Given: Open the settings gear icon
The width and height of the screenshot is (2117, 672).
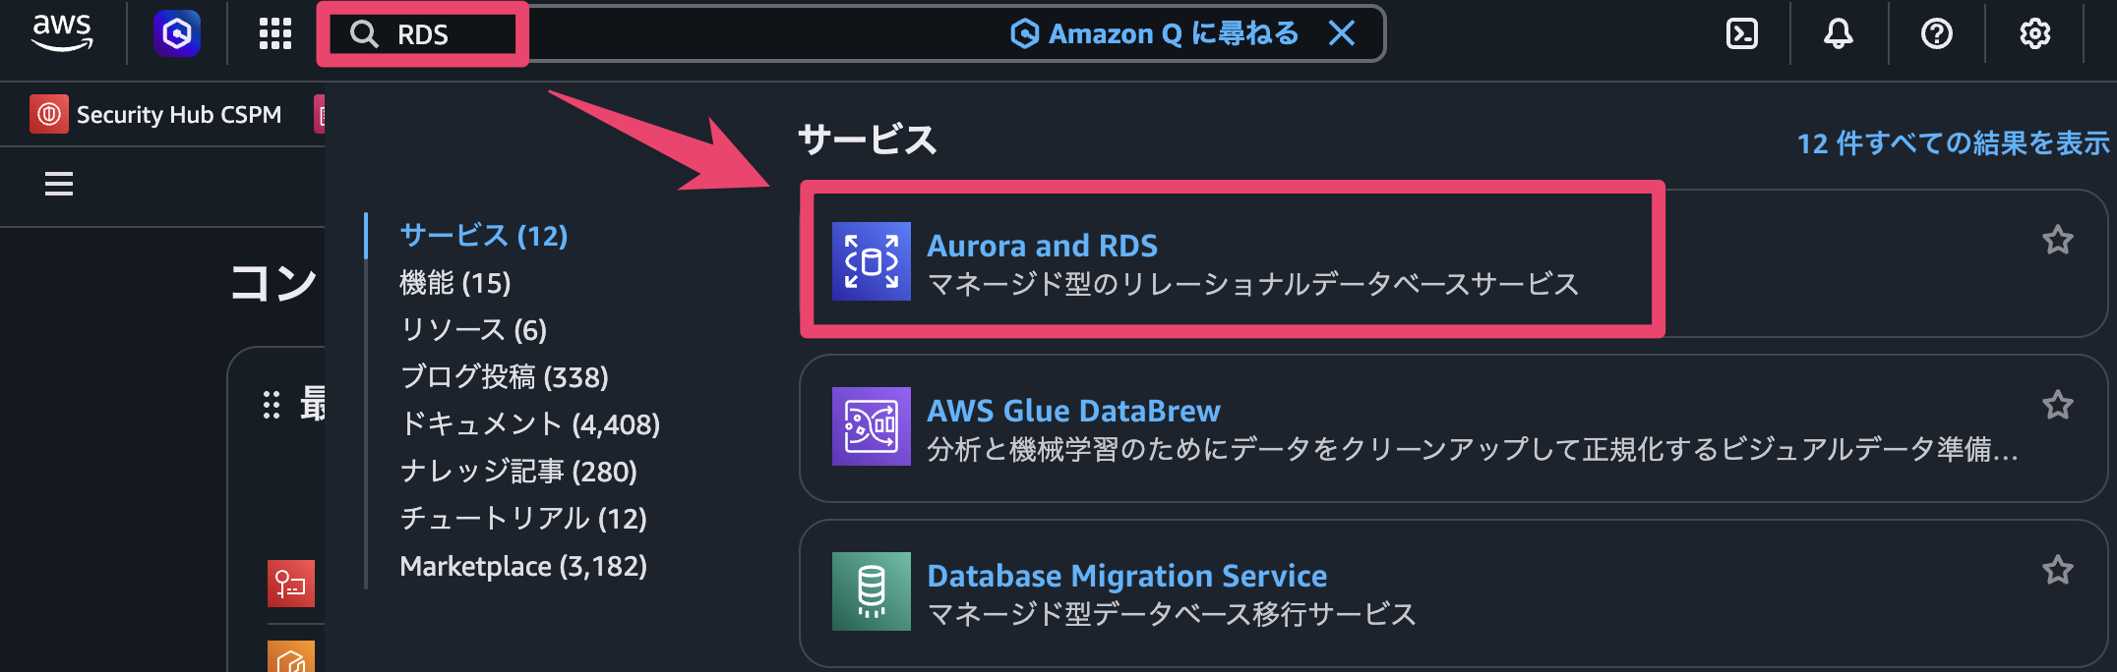Looking at the screenshot, I should (x=2034, y=33).
